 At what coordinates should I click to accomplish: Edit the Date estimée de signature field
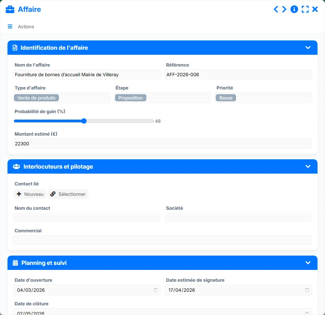pyautogui.click(x=238, y=290)
